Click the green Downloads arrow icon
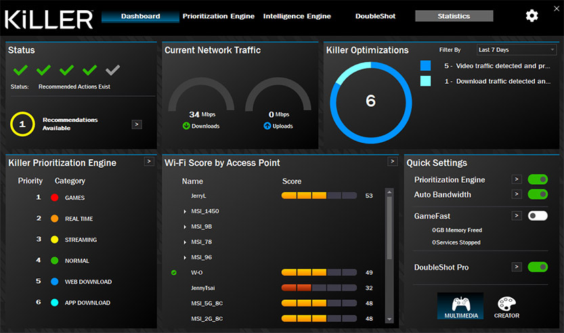The image size is (564, 333). [186, 126]
